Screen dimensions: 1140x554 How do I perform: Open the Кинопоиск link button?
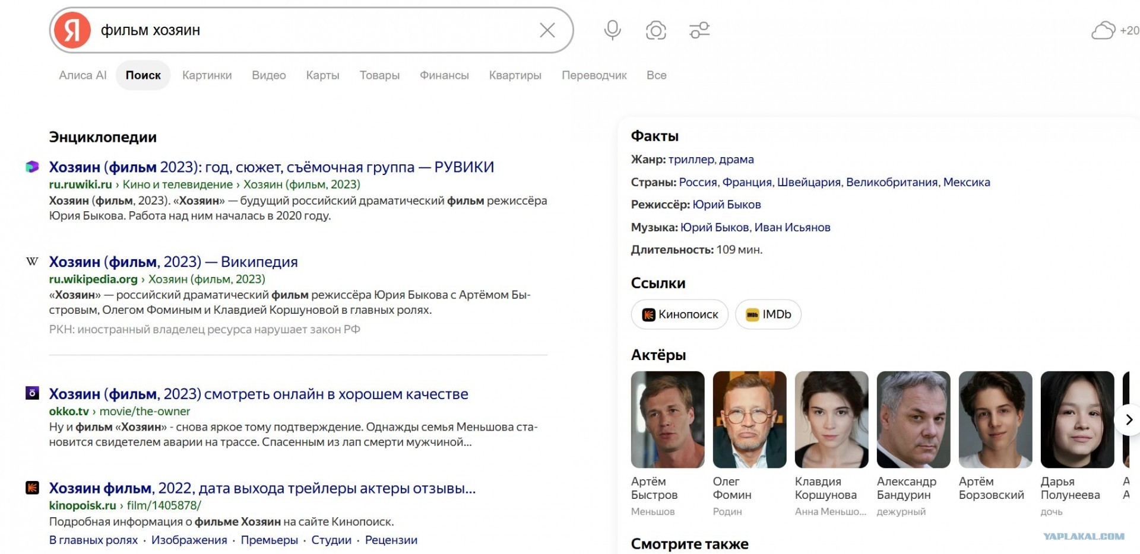click(x=679, y=314)
